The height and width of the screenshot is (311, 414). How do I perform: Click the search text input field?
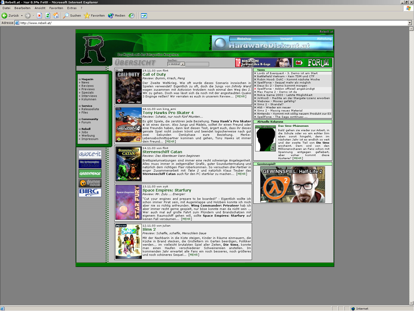click(197, 64)
